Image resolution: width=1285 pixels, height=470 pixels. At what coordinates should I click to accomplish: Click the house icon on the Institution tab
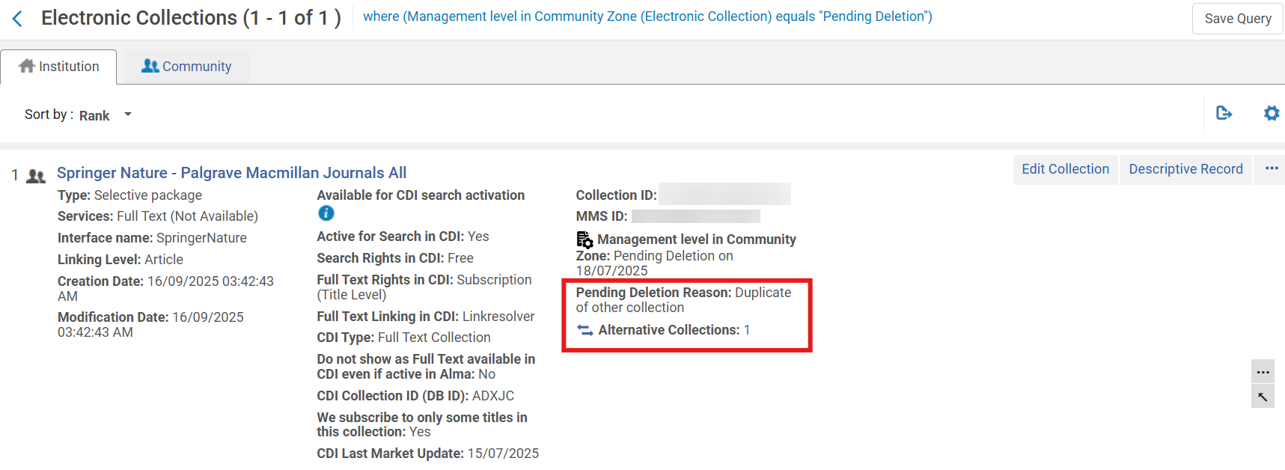click(x=28, y=66)
